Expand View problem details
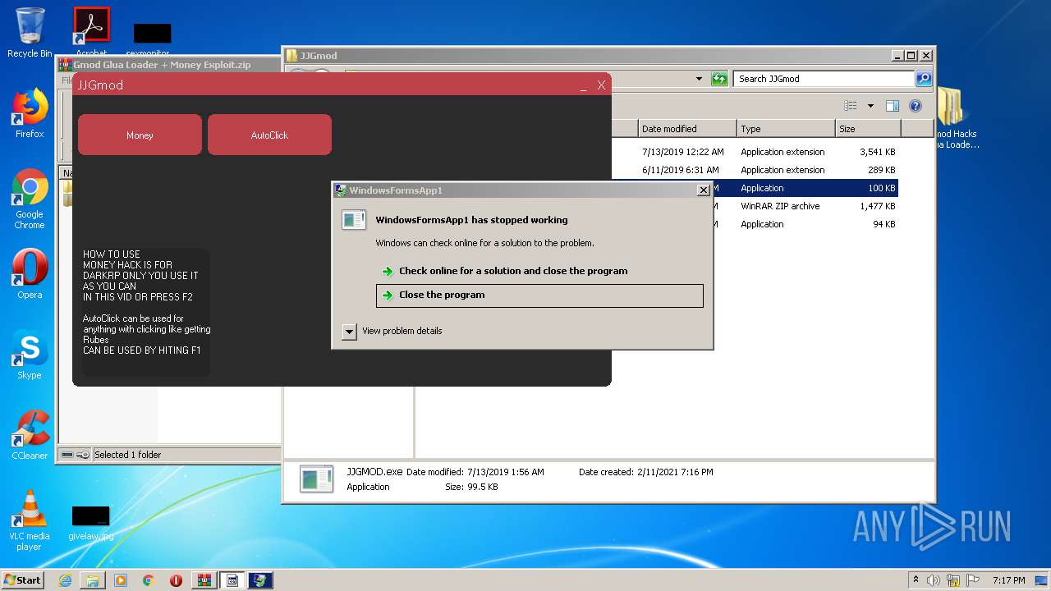Viewport: 1051px width, 591px height. [392, 331]
